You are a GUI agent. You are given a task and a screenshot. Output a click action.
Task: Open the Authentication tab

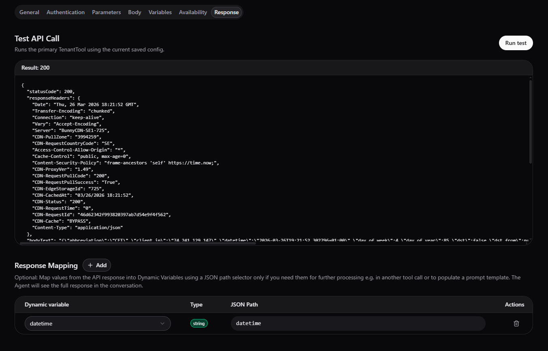(x=66, y=12)
